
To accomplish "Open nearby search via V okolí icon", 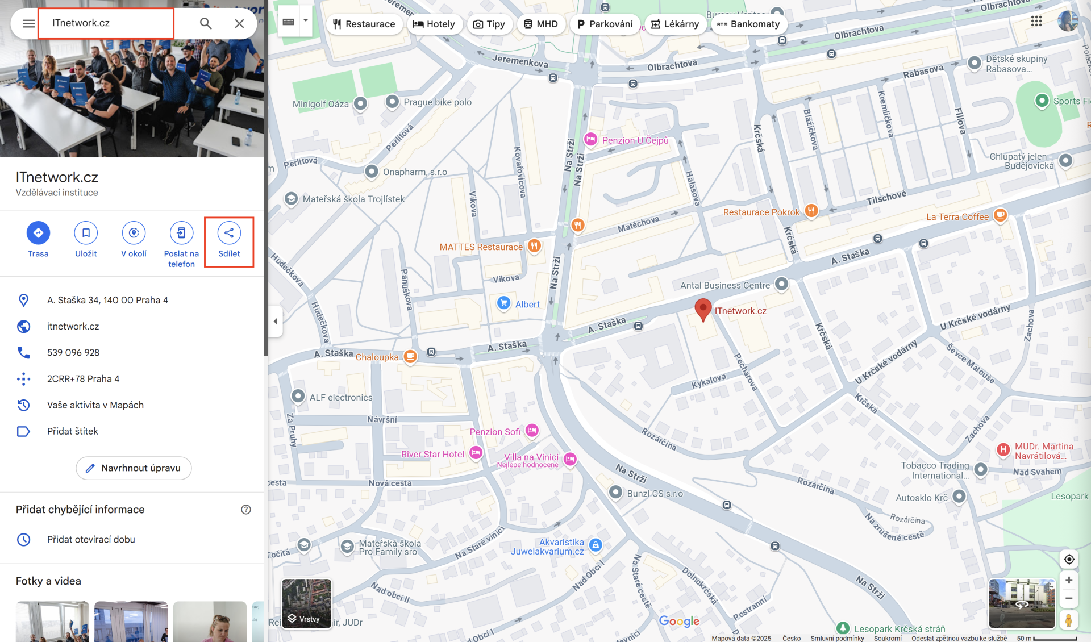I will coord(134,233).
